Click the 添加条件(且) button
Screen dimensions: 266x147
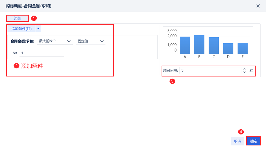[x=22, y=29]
